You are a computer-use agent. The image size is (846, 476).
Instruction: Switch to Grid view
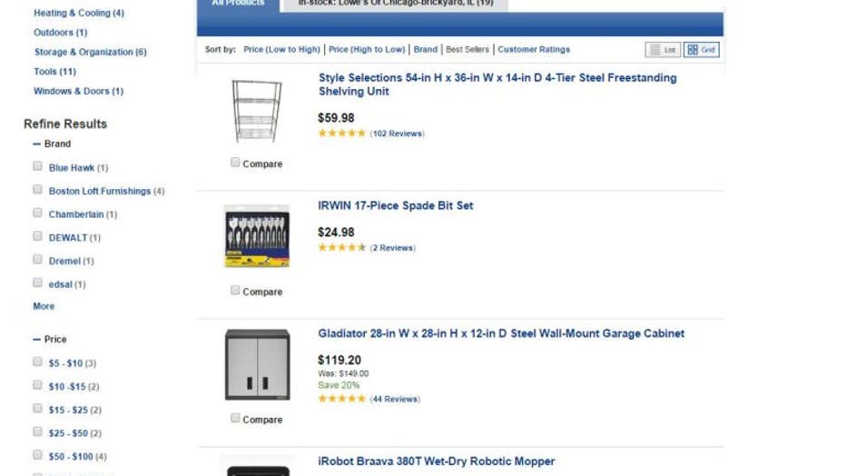[701, 50]
